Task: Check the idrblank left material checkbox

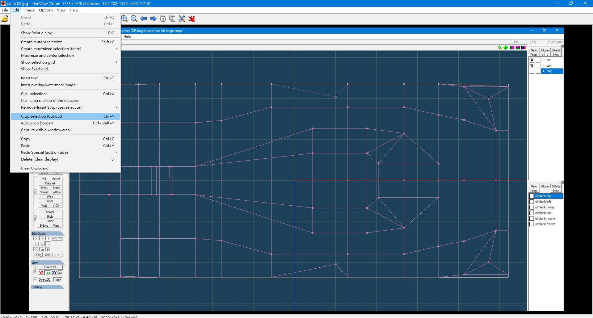Action: pos(532,202)
